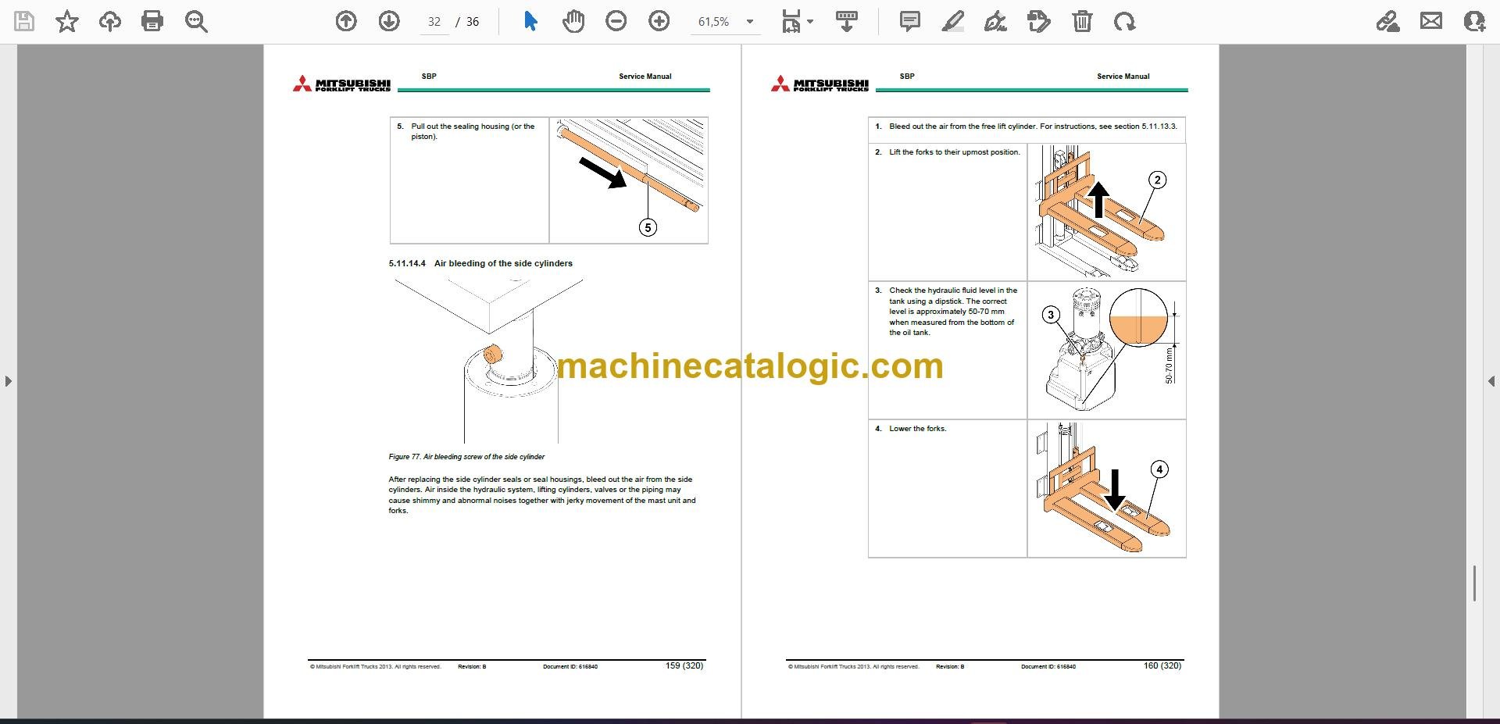This screenshot has height=724, width=1500.
Task: Select text 'Pull out the sealing housing'
Action: [x=460, y=127]
